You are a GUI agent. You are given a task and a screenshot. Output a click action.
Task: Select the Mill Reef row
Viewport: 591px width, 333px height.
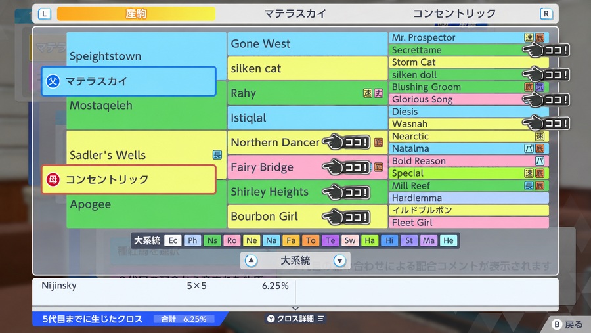point(468,185)
